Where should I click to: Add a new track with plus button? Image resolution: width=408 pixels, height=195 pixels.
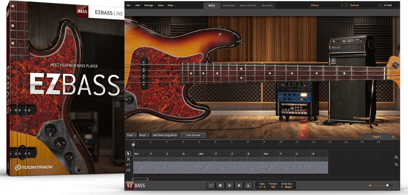click(393, 137)
